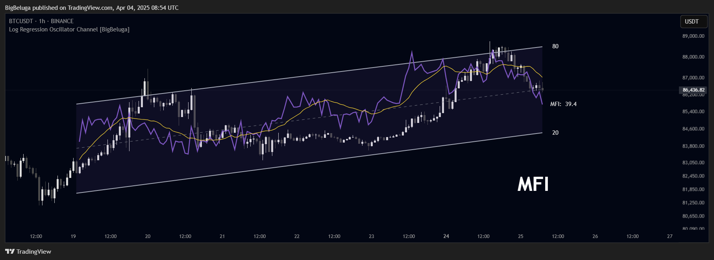Screen dimensions: 714x260
Task: Click the 89,000.00 price axis label
Action: [693, 36]
